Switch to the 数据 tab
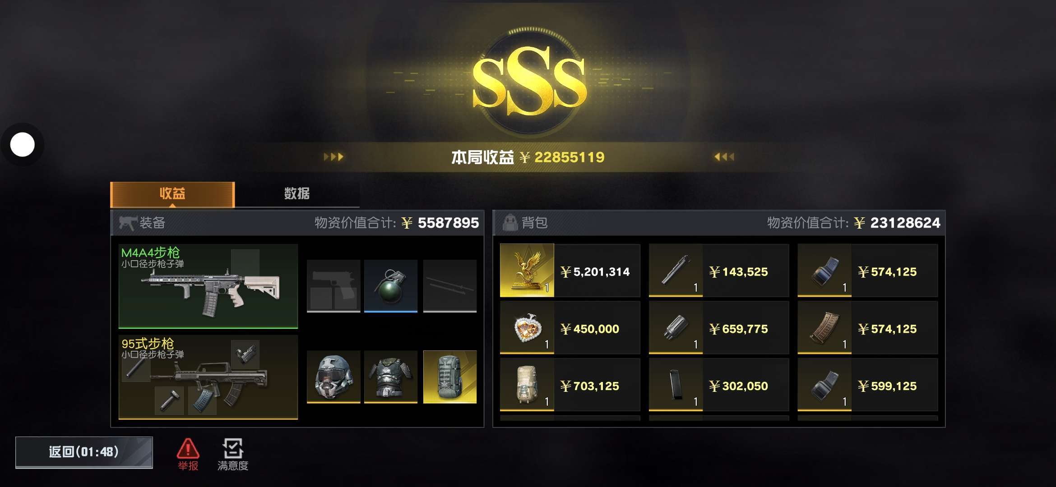 [x=297, y=194]
